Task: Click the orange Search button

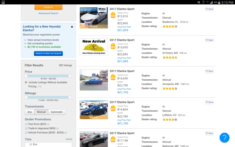Action: tap(48, 7)
